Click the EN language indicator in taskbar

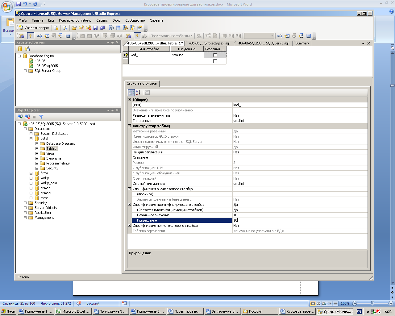359,312
